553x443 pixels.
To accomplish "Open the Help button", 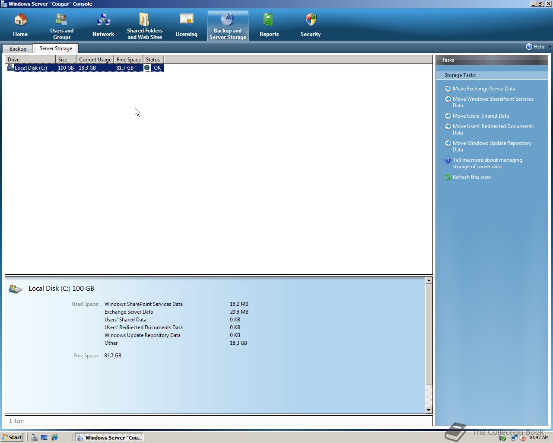I will 535,47.
